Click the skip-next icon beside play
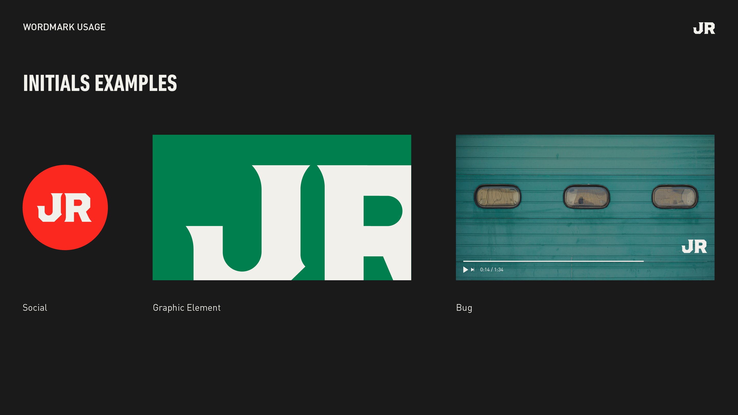The image size is (738, 415). point(473,269)
